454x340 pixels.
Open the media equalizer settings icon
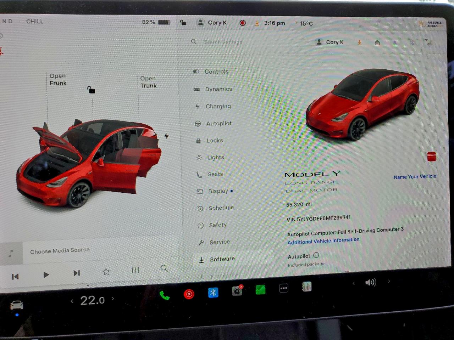point(135,270)
